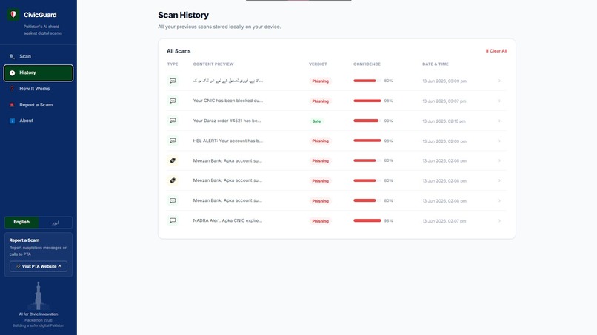This screenshot has height=335, width=597.
Task: Expand the Daraz order scan chevron
Action: [499, 121]
